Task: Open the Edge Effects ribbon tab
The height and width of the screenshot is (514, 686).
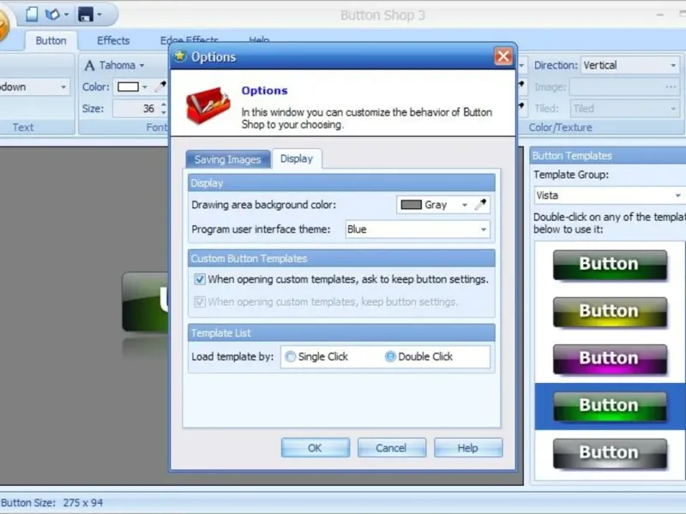Action: tap(189, 40)
